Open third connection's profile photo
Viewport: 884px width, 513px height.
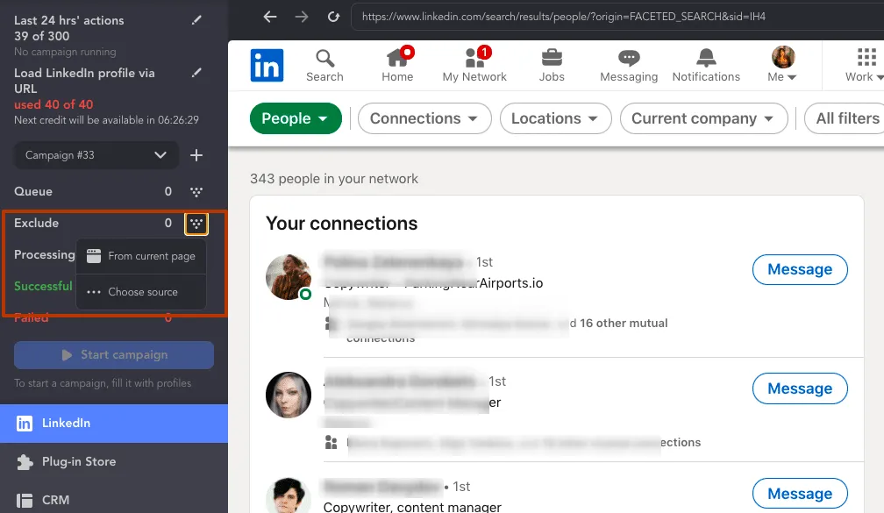click(289, 495)
